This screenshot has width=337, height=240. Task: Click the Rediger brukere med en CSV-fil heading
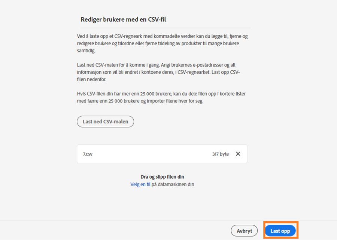pos(123,19)
